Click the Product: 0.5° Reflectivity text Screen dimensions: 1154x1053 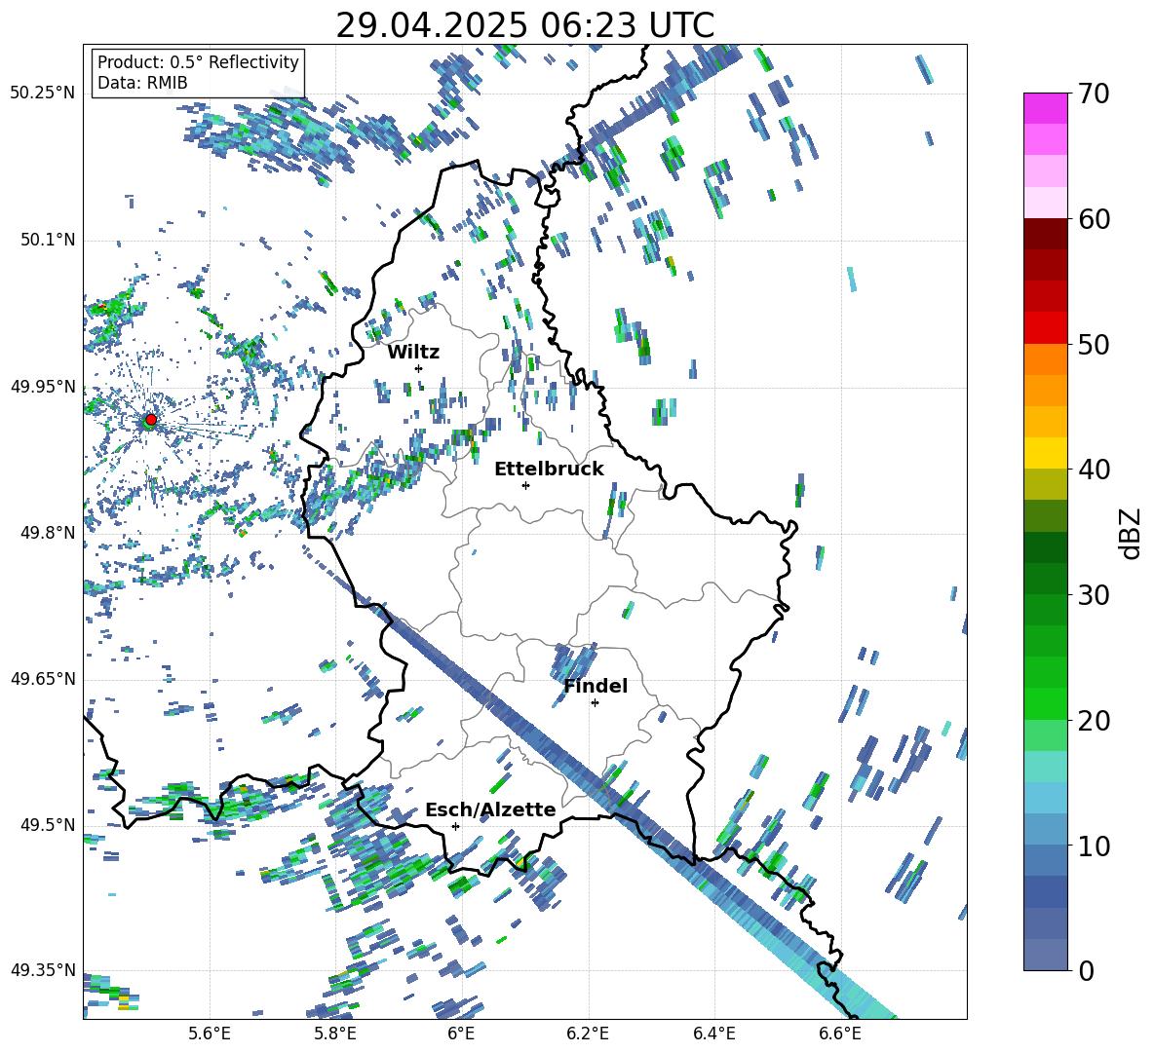click(x=198, y=62)
